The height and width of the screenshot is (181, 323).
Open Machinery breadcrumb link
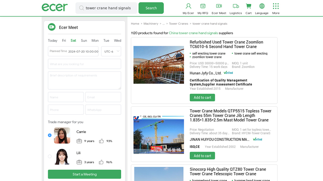tap(151, 24)
